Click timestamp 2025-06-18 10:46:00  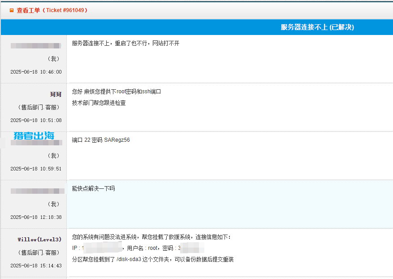36,72
